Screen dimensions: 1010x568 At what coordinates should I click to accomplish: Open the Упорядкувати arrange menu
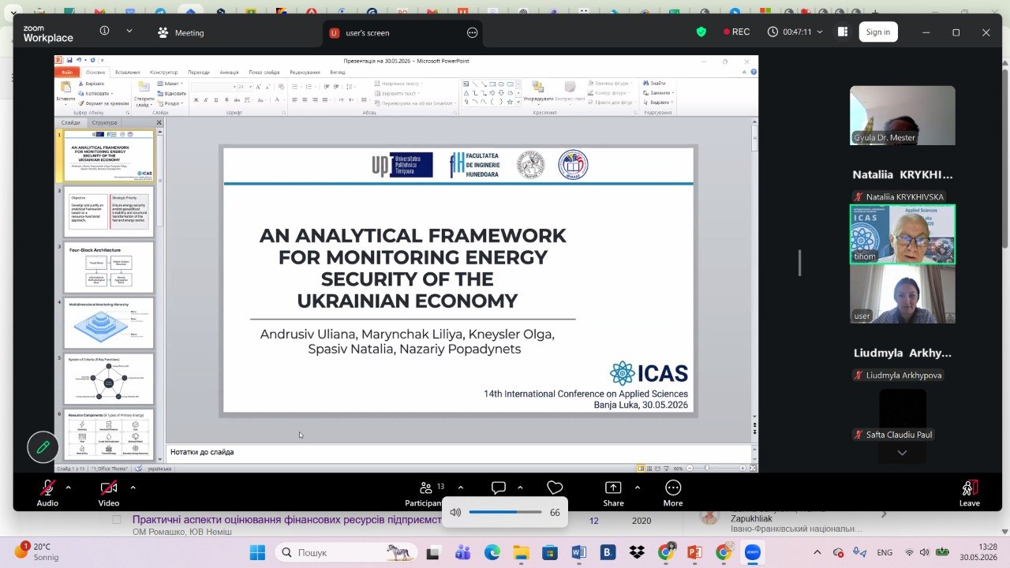538,92
